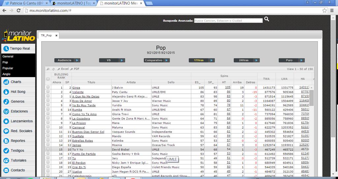Click the browser address bar

[x=172, y=10]
